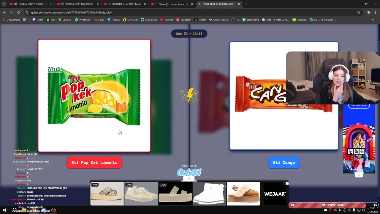
Task: Collapse the side ad with chevron
Action: 359,175
